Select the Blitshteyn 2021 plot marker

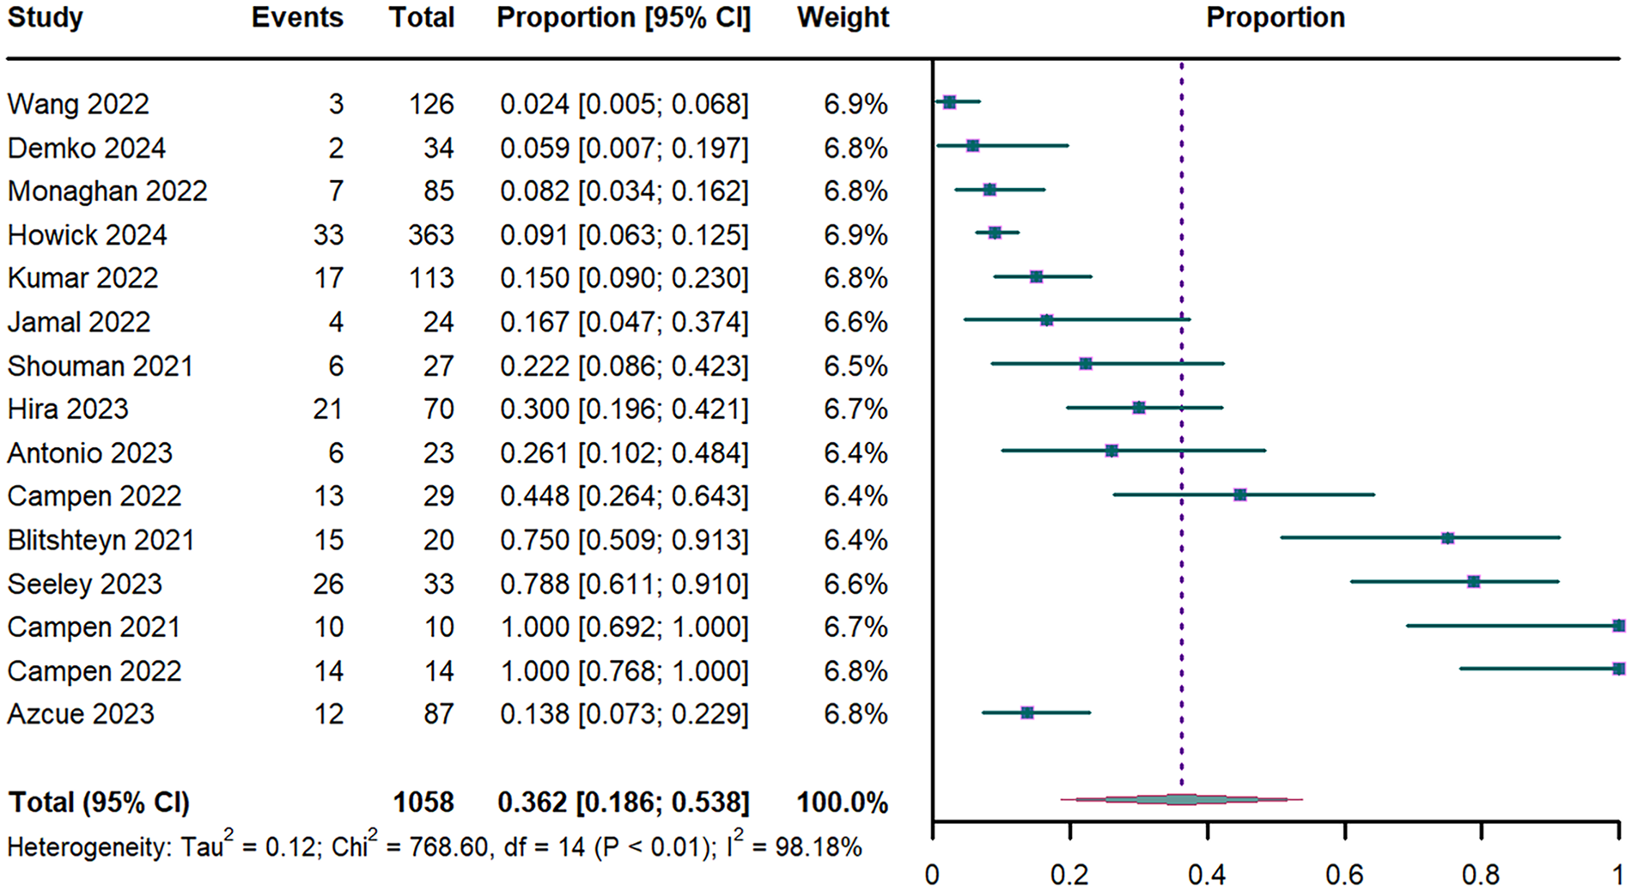point(1447,538)
